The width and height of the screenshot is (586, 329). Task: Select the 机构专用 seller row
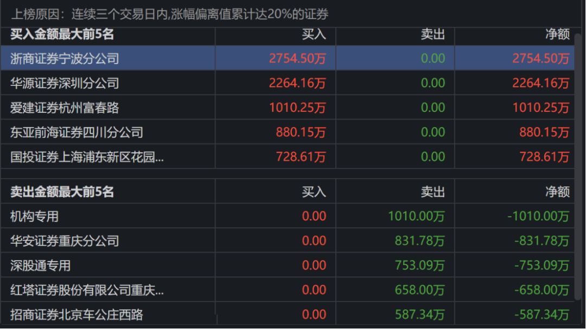click(288, 216)
